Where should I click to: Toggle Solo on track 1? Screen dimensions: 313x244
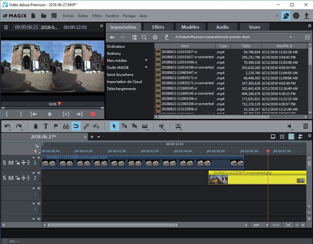click(x=4, y=163)
